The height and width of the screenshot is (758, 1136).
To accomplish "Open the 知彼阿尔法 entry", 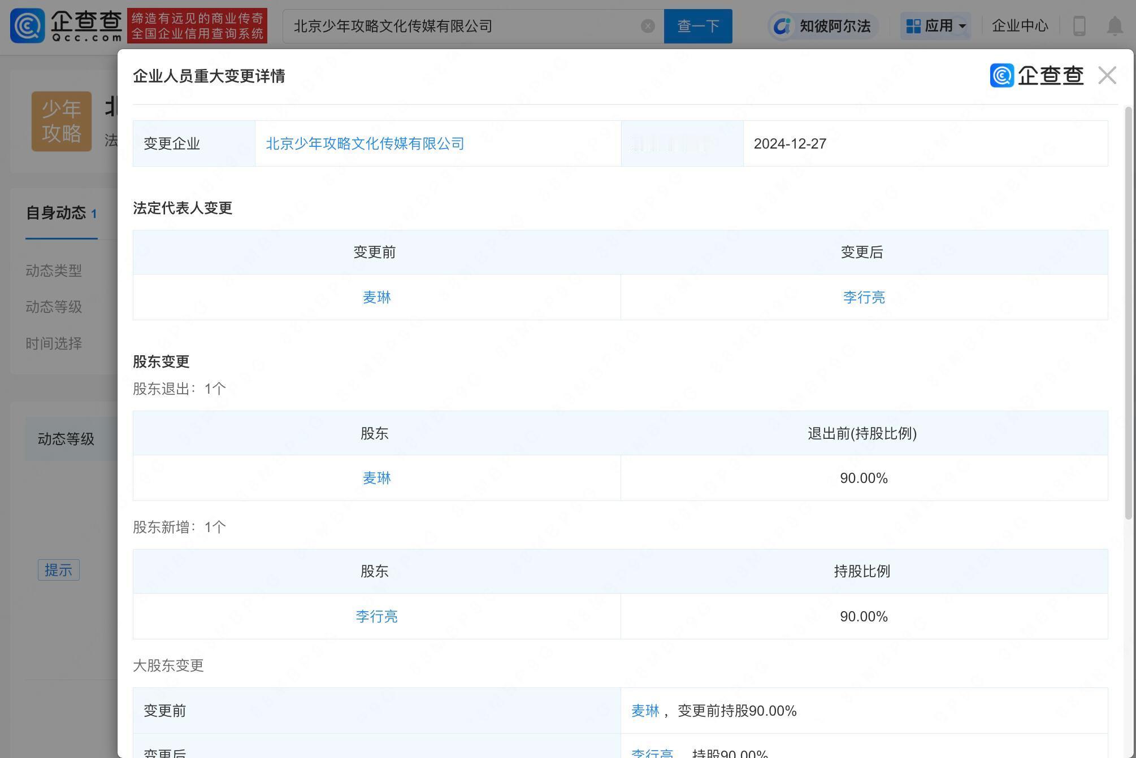I will coord(823,26).
